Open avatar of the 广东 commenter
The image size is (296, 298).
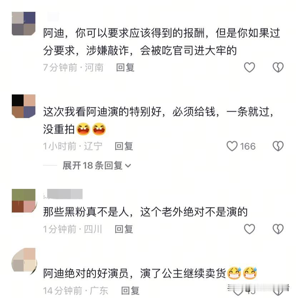tap(24, 260)
